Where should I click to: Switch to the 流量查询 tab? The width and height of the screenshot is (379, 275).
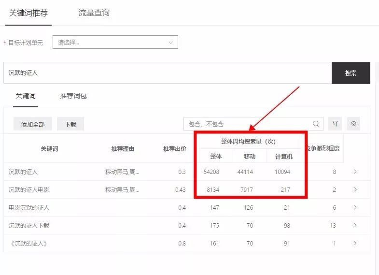point(94,13)
